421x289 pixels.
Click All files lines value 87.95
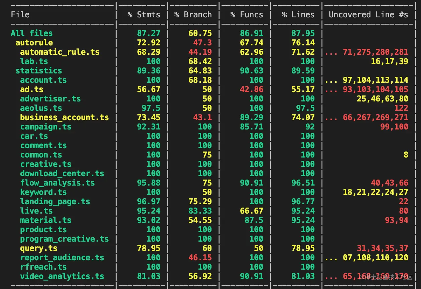click(x=303, y=33)
